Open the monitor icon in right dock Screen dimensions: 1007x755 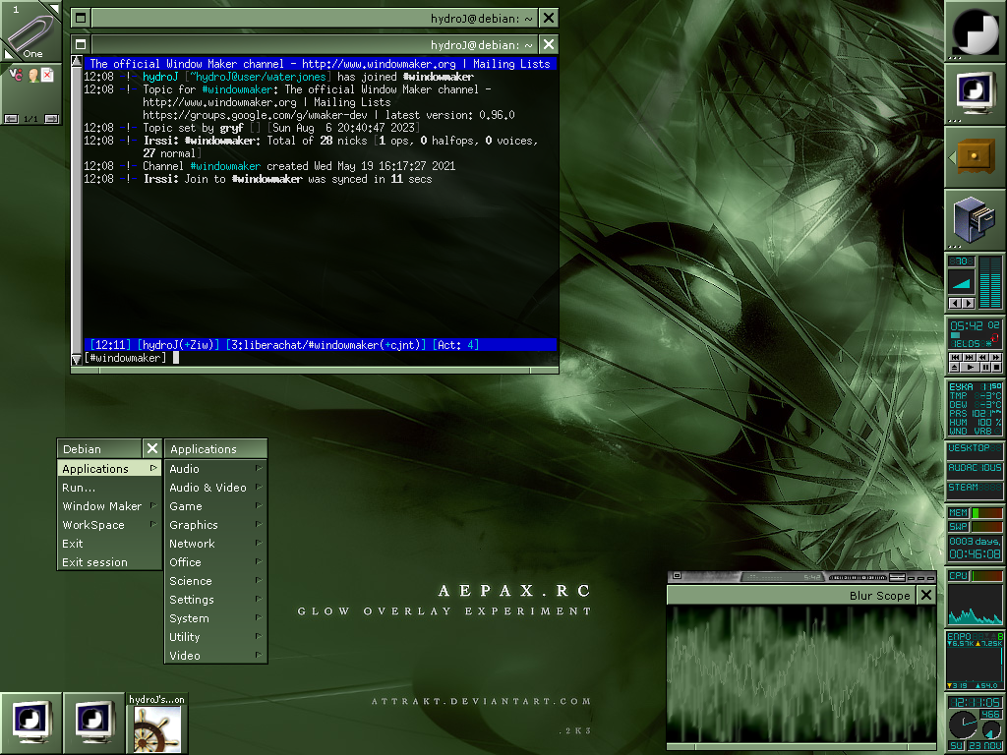coord(975,93)
